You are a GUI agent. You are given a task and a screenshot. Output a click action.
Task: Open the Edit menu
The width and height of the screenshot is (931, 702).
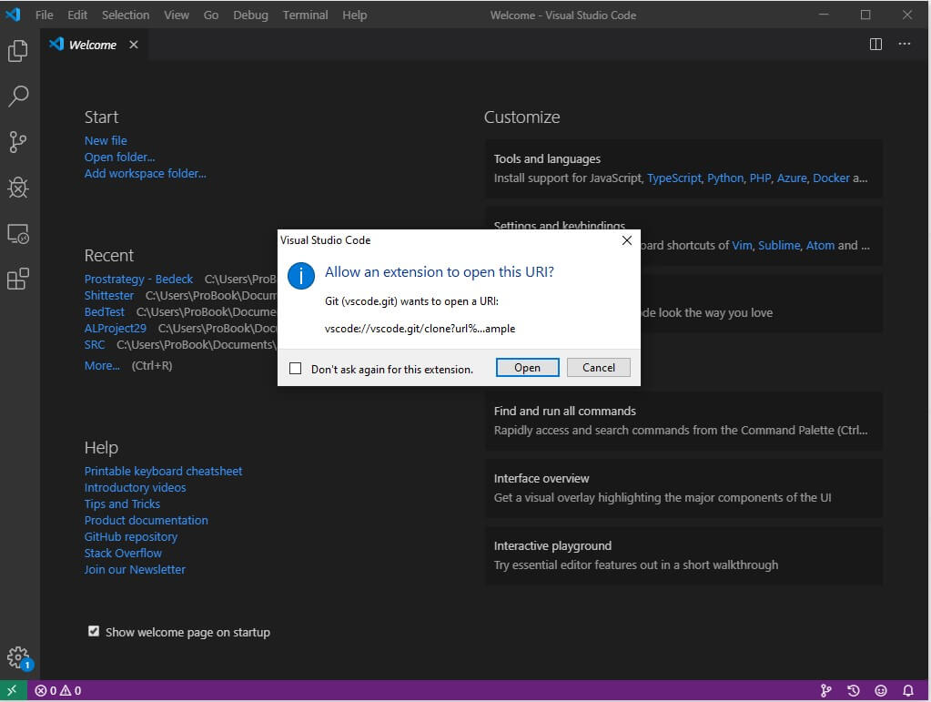tap(77, 15)
